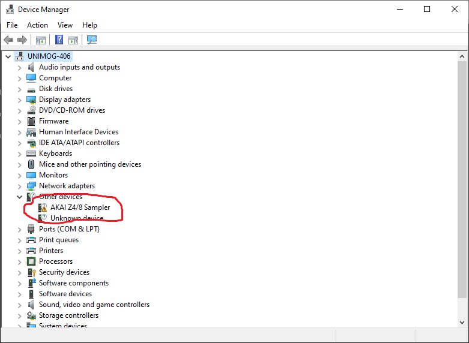Click the DVD/CD-ROM drives icon
This screenshot has width=469, height=343.
31,110
